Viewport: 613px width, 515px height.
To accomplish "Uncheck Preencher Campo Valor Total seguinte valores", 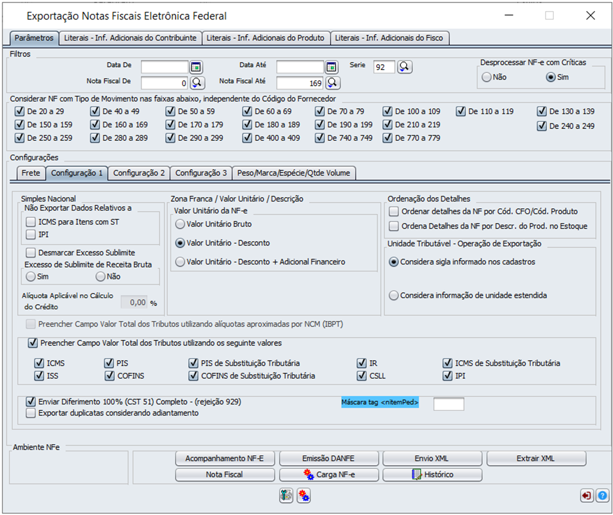I will click(33, 343).
